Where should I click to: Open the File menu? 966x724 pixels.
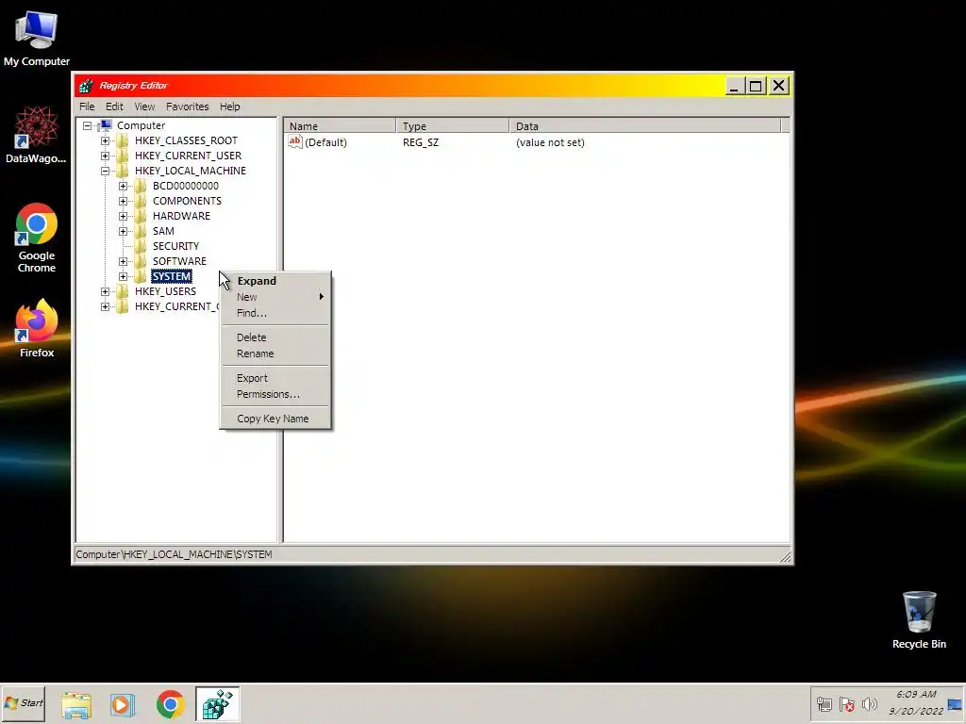(87, 107)
